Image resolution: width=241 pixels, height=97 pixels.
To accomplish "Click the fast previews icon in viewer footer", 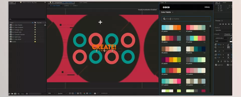I will pos(70,93).
